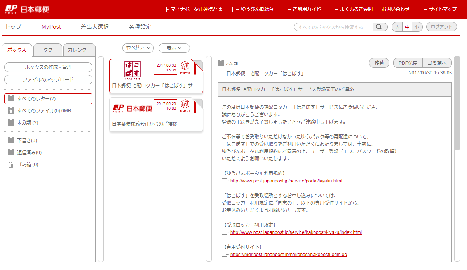Click the 移動 button

[379, 63]
